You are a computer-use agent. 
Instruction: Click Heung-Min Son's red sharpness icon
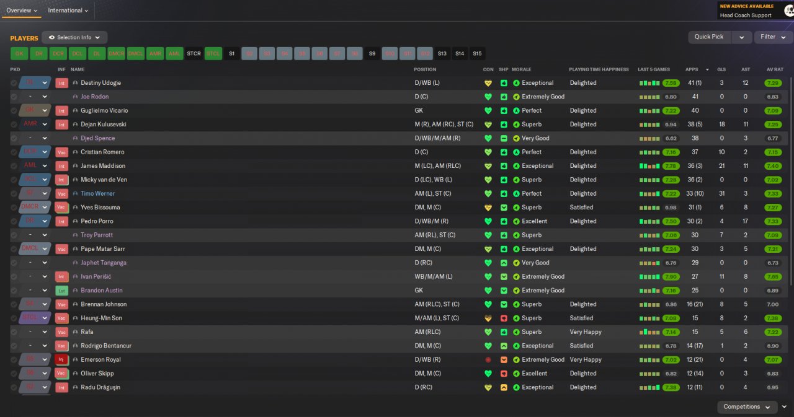coord(504,318)
